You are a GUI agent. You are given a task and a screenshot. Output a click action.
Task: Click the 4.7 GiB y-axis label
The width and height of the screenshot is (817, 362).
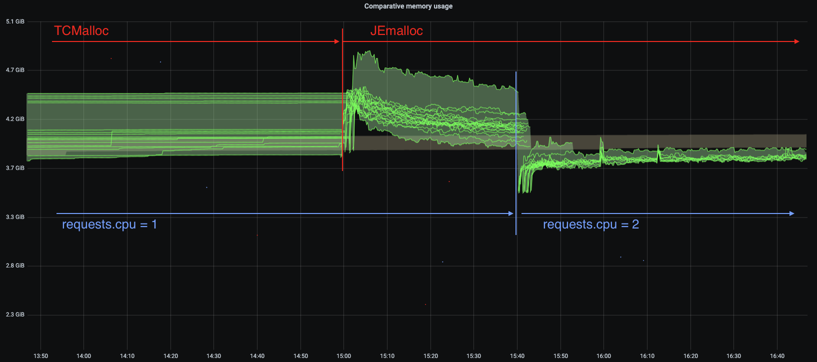pos(15,70)
